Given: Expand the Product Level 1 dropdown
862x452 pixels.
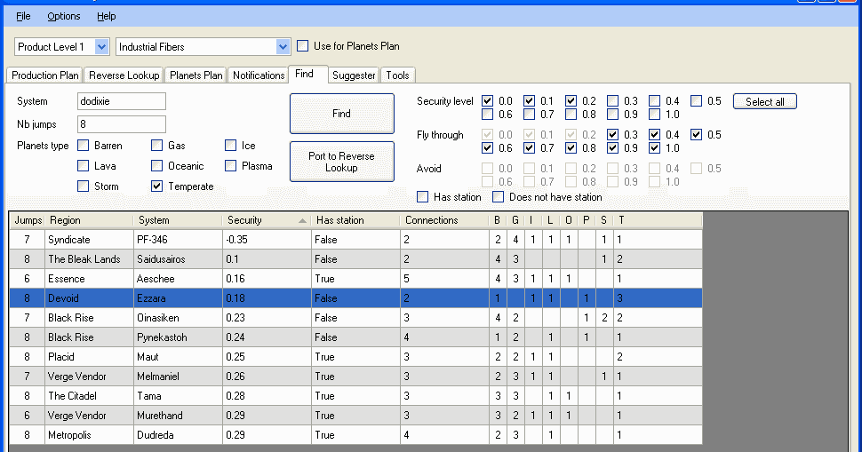Looking at the screenshot, I should point(101,47).
